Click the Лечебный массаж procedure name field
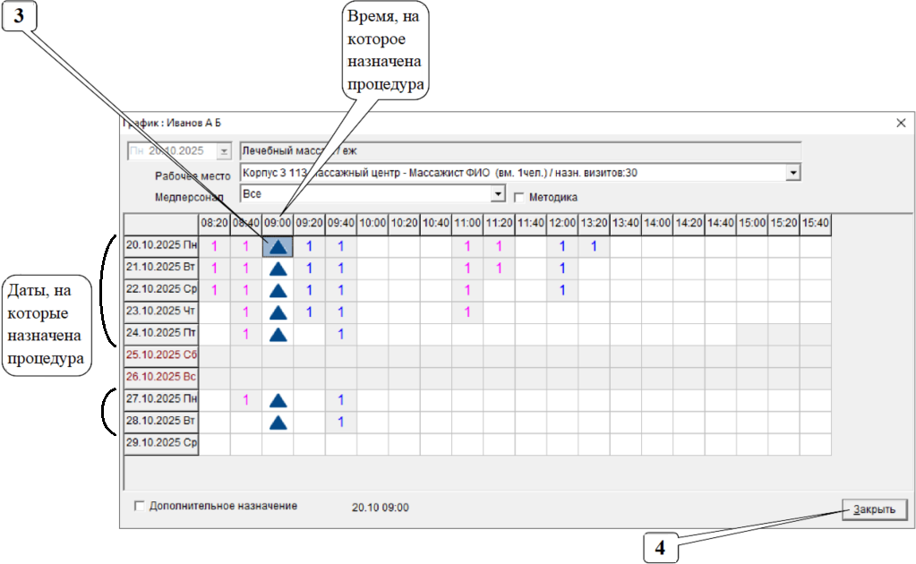 (519, 150)
